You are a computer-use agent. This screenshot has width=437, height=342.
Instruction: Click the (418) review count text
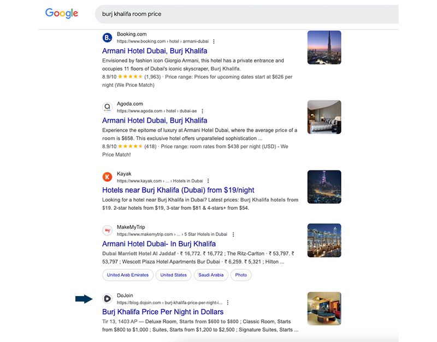150,146
